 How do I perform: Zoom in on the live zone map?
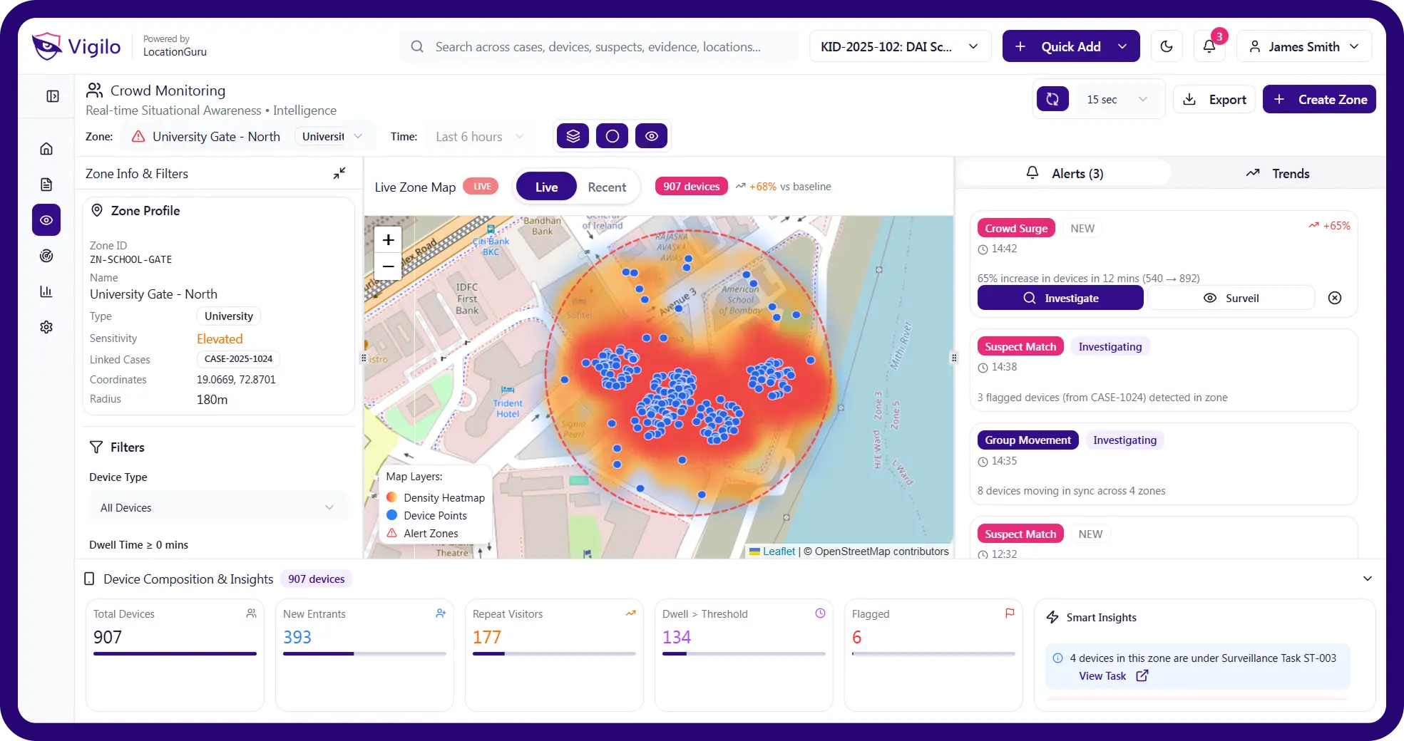click(x=388, y=240)
